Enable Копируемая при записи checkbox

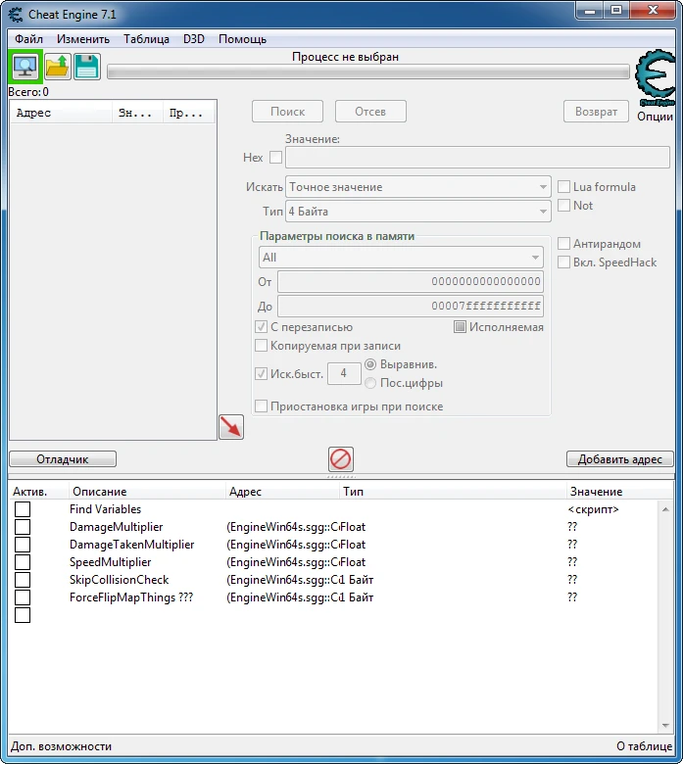[x=262, y=346]
